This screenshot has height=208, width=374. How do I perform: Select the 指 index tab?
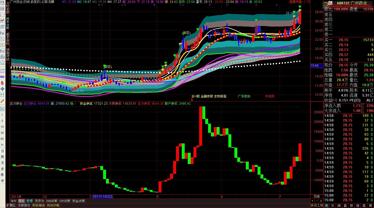tap(358, 205)
